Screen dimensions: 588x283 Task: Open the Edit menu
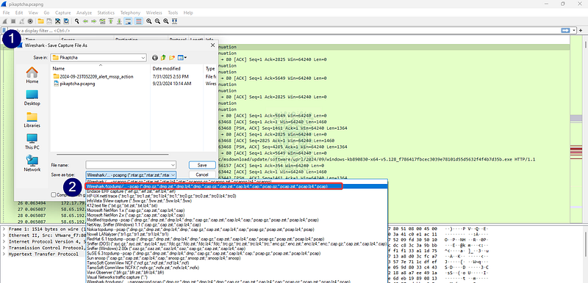[19, 12]
